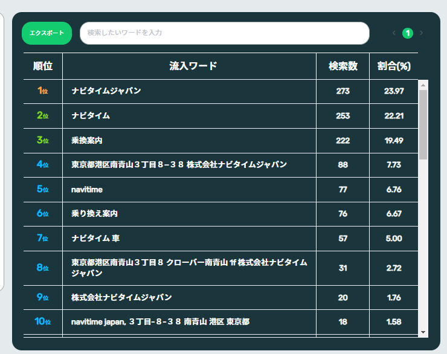Click scrollbar down arrow of table
The image size is (447, 354).
[x=423, y=332]
